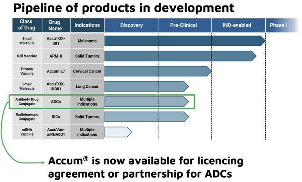Screen dimensions: 302x182
Task: Click the 'IND-enabled' stage header
Action: tap(239, 25)
